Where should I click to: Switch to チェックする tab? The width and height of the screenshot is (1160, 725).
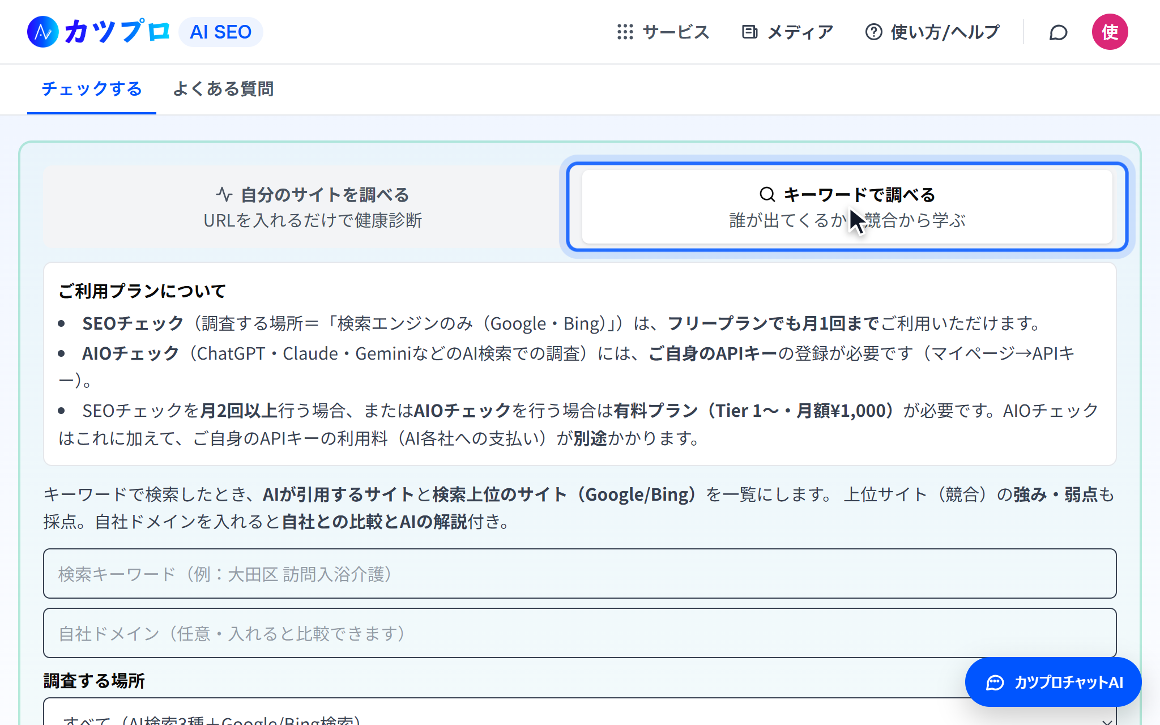[x=92, y=89]
